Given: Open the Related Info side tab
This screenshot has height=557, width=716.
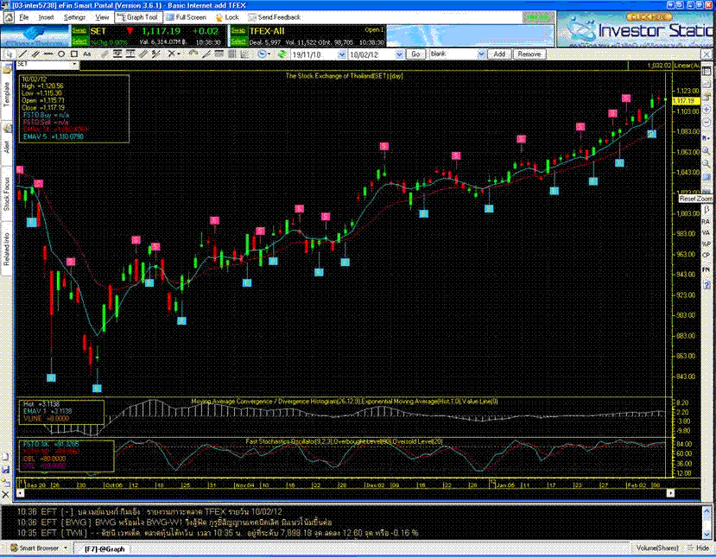Looking at the screenshot, I should click(x=6, y=249).
